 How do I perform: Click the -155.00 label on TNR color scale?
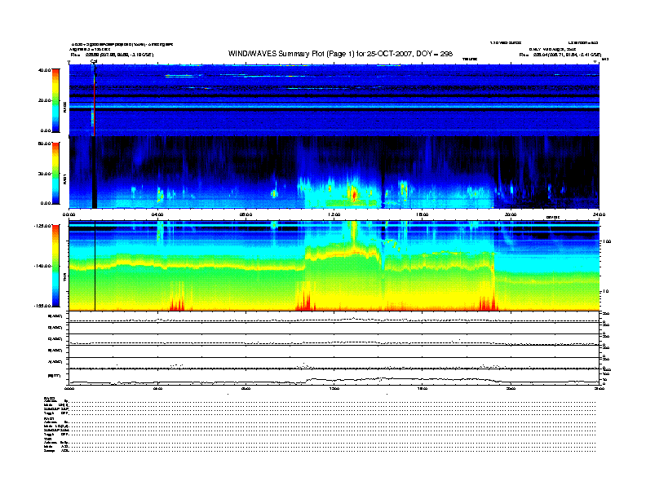coord(42,306)
